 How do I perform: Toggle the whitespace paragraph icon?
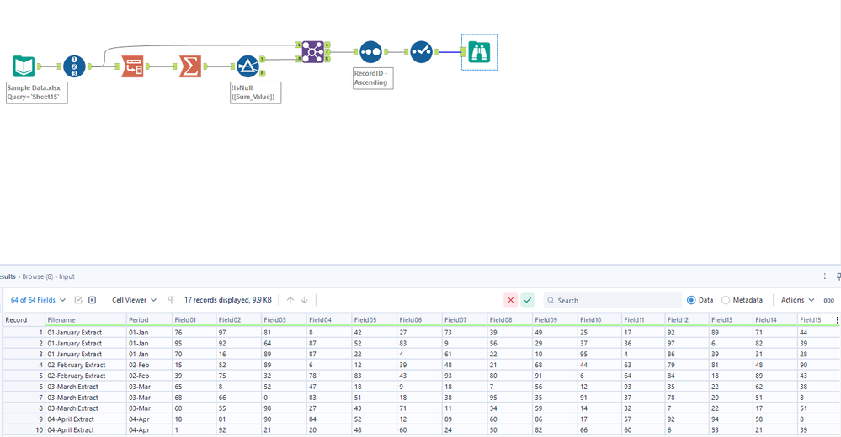click(171, 300)
